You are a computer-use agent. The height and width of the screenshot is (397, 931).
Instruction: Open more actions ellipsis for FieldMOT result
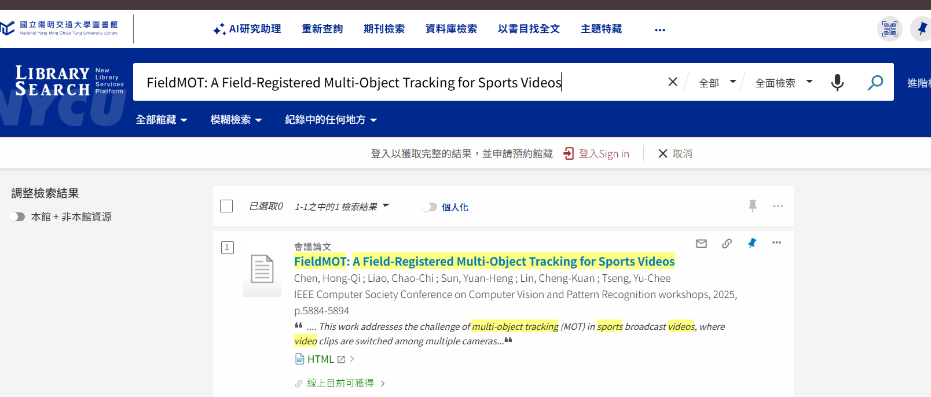776,243
